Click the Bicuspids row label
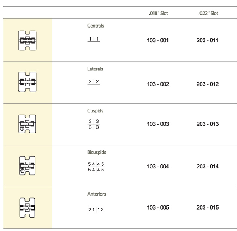The image size is (237, 231). click(97, 152)
